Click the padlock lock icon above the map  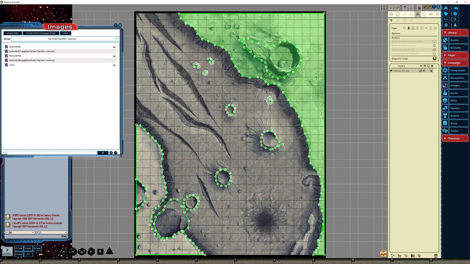pos(419,7)
